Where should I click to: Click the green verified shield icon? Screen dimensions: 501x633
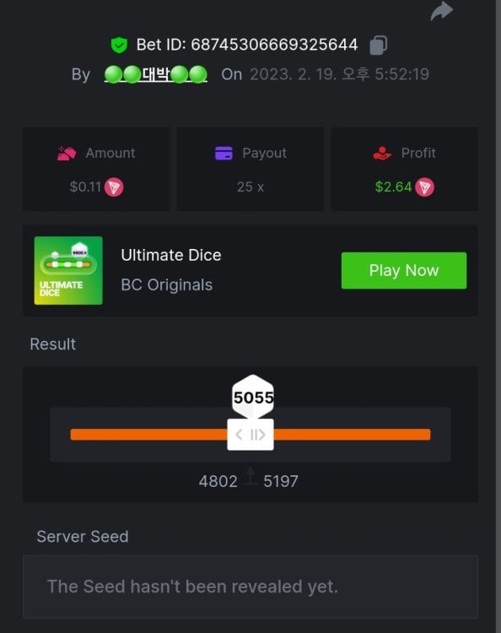(119, 45)
